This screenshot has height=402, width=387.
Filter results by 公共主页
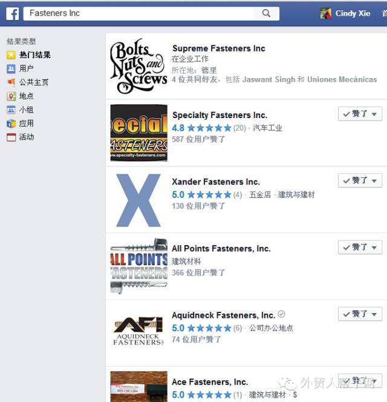click(34, 82)
